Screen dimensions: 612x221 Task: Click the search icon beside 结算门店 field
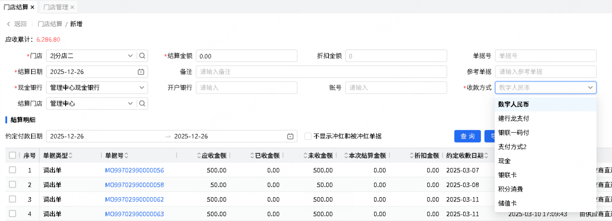click(x=142, y=104)
